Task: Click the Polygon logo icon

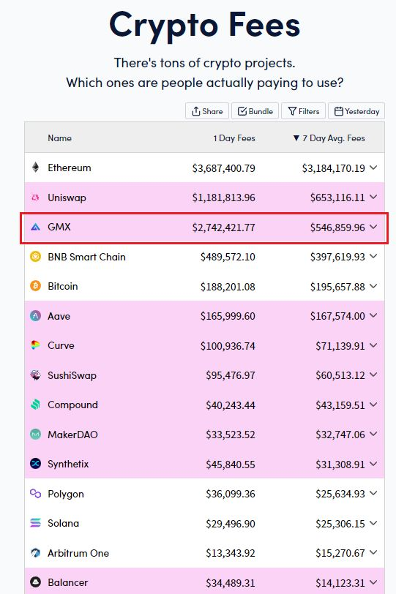Action: 35,493
